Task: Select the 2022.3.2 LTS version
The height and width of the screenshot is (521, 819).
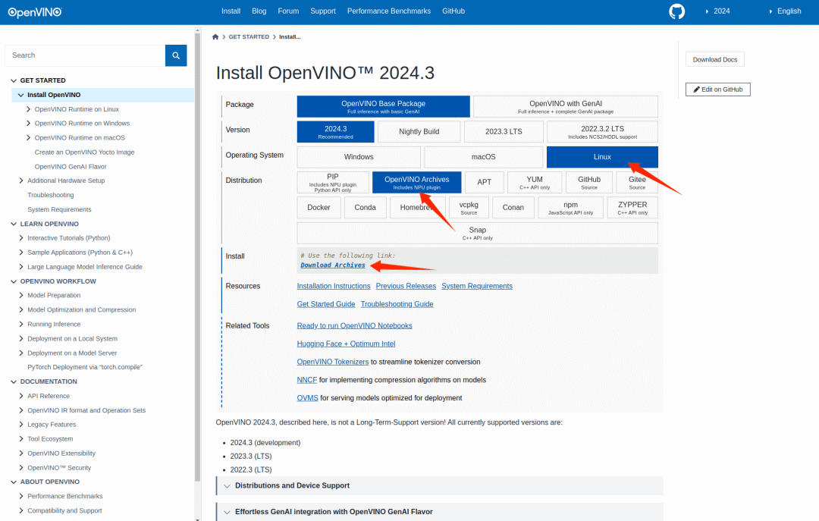Action: (x=602, y=132)
